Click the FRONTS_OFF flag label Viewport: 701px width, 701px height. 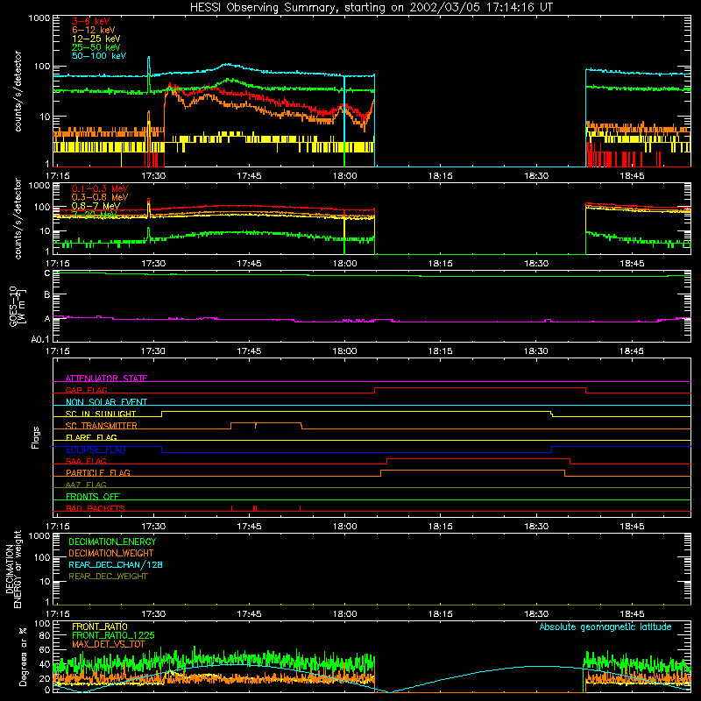pyautogui.click(x=93, y=497)
